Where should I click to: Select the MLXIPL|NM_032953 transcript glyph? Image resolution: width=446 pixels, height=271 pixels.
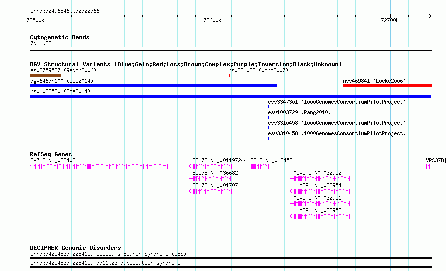point(320,216)
